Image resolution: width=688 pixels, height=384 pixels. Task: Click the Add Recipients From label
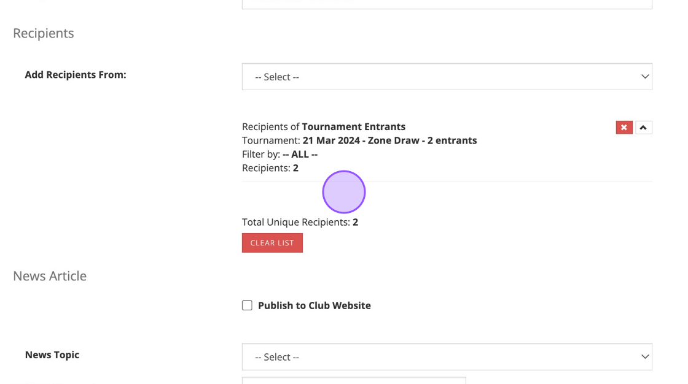click(x=76, y=75)
